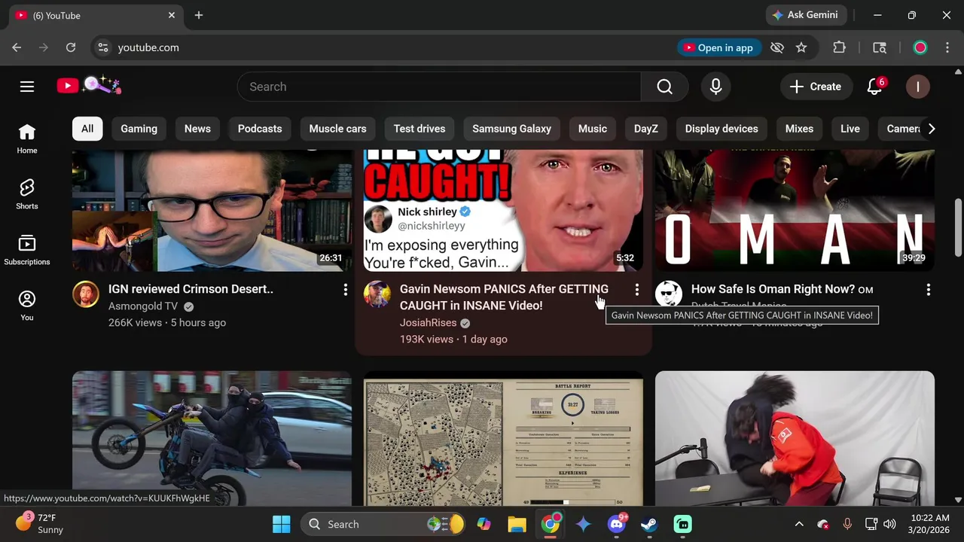
Task: Select the Display devices chip
Action: click(x=721, y=129)
